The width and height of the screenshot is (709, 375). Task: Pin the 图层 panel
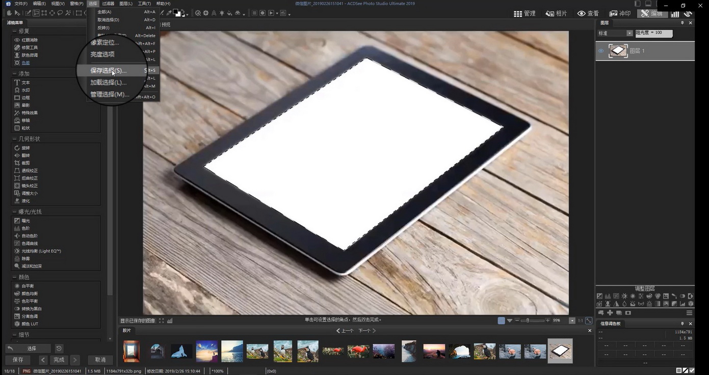(682, 23)
